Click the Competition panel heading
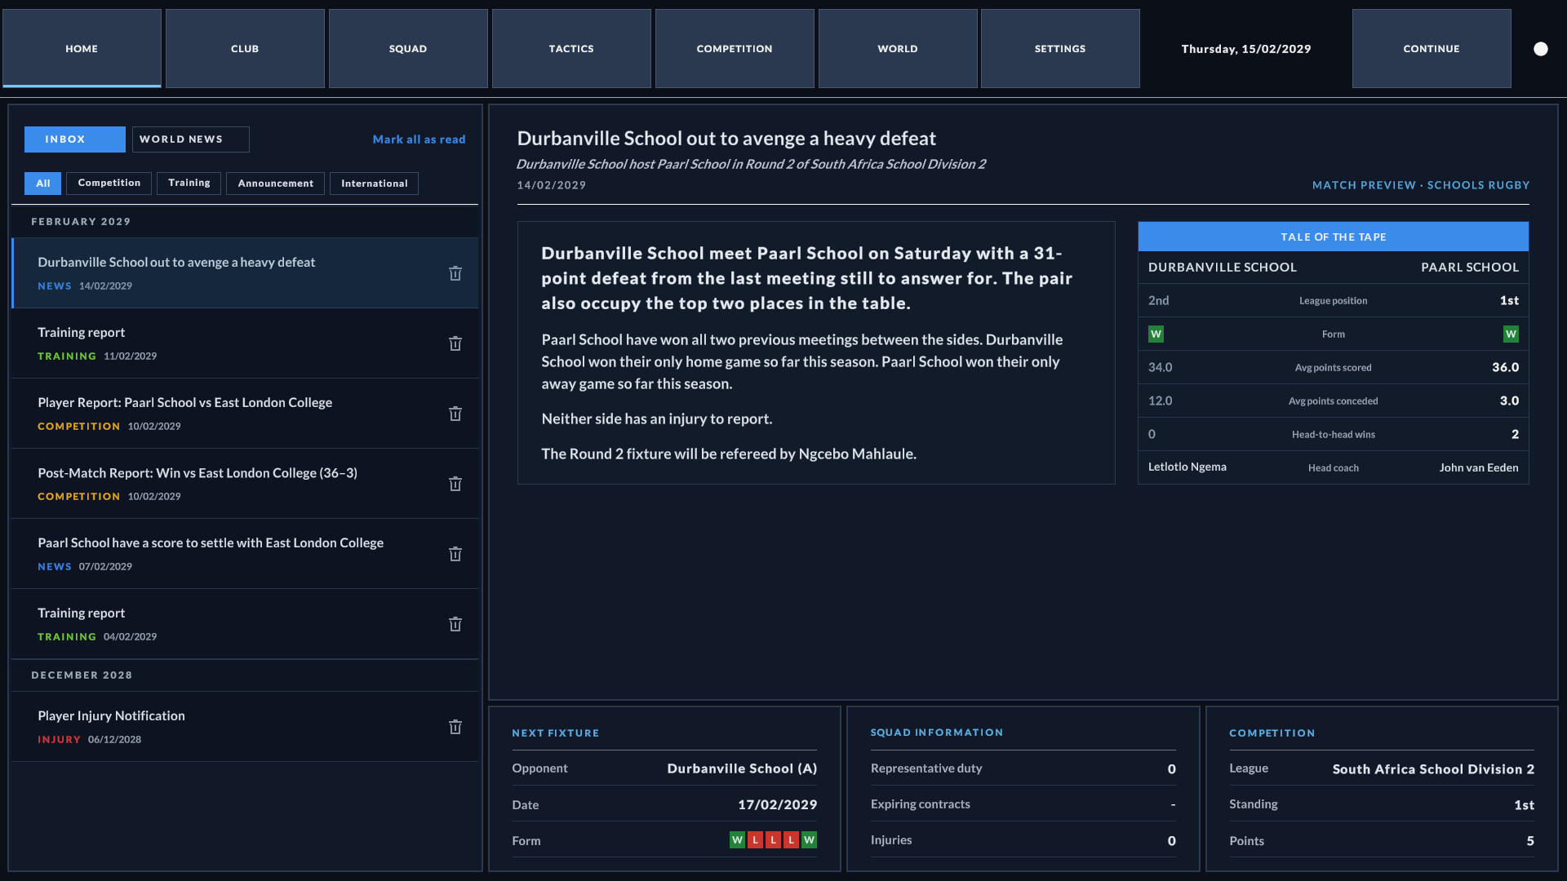The image size is (1567, 881). 1272,733
